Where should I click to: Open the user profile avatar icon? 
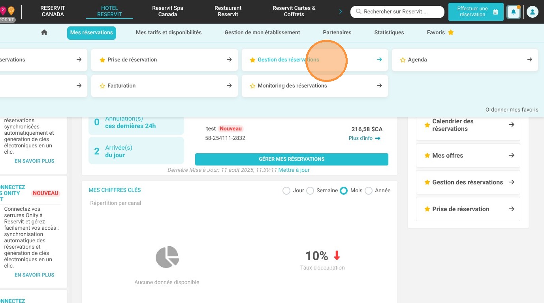[532, 12]
